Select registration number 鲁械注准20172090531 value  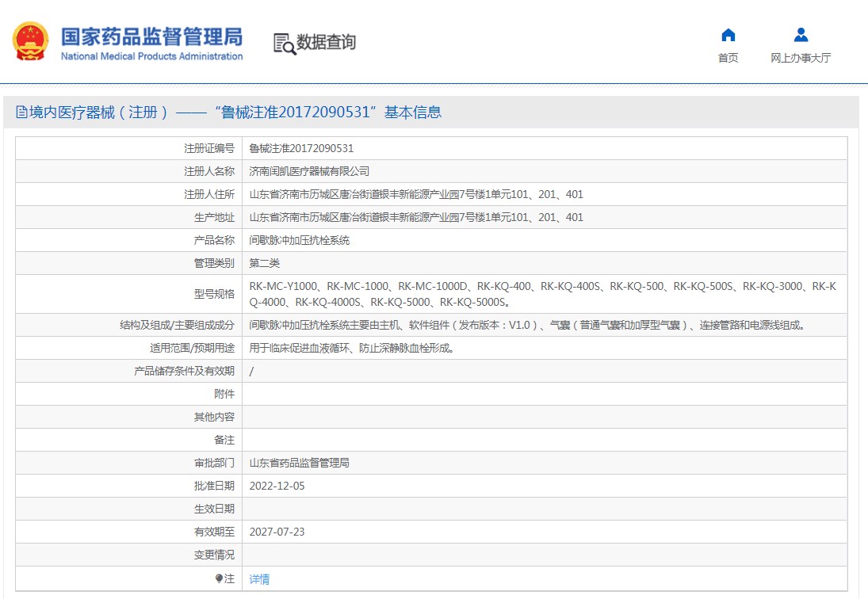(301, 148)
